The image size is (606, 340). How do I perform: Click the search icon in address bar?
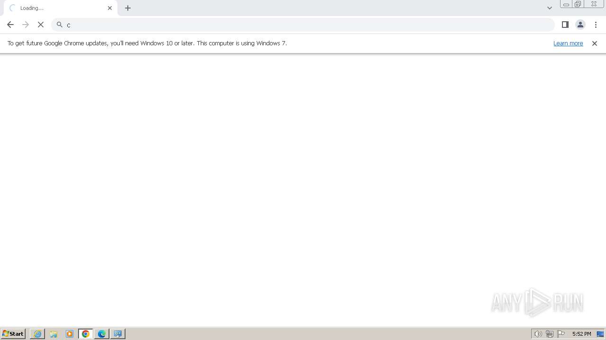coord(60,25)
